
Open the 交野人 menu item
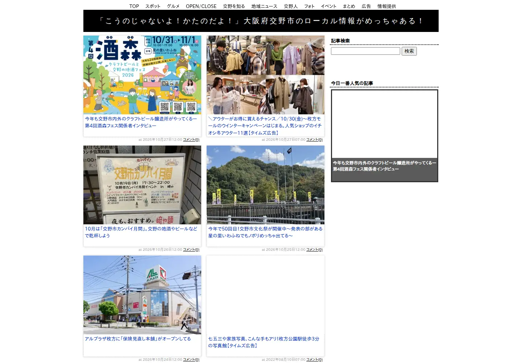click(291, 6)
